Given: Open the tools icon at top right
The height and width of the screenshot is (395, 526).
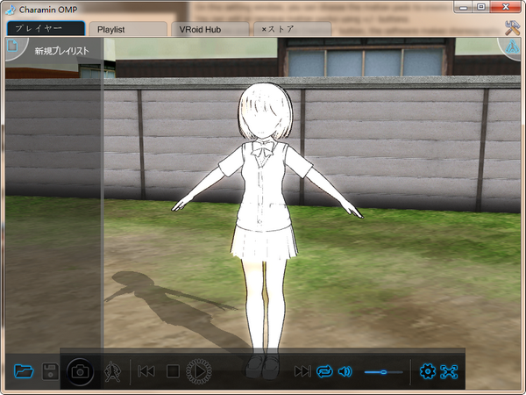Looking at the screenshot, I should tap(514, 28).
